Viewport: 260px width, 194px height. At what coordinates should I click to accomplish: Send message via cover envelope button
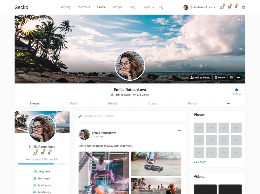[231, 78]
